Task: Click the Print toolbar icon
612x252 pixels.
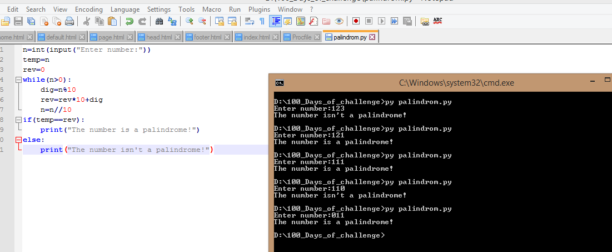Action: pos(69,21)
